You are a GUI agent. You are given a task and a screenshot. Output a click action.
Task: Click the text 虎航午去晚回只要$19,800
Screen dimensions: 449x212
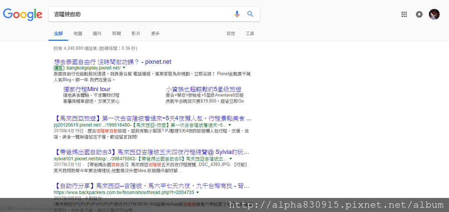[192, 101]
